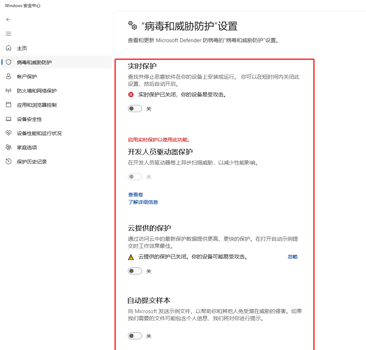
Task: Turn on the 实时保护 toggle
Action: 135,109
